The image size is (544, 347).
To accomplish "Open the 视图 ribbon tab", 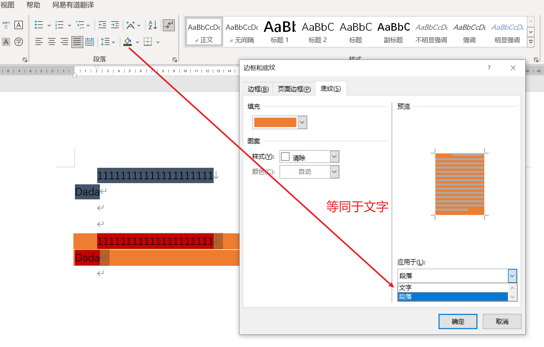I will (x=8, y=5).
